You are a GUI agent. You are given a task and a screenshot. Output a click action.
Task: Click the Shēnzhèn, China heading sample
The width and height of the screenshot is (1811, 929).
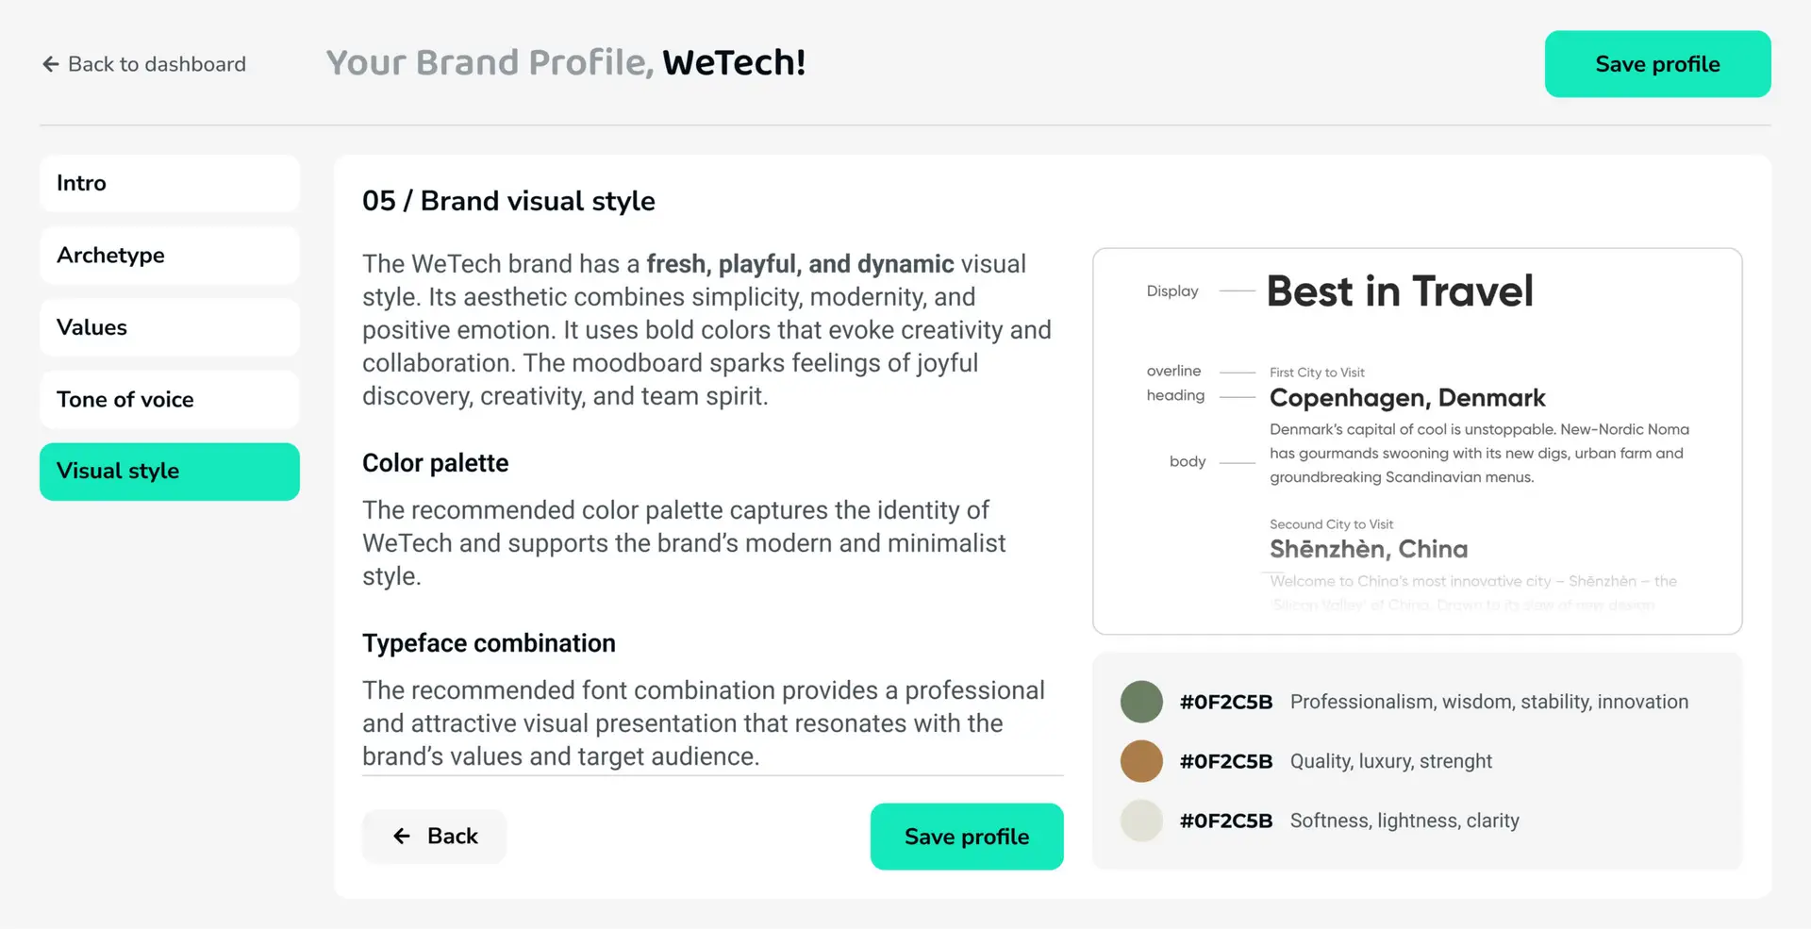tap(1369, 549)
